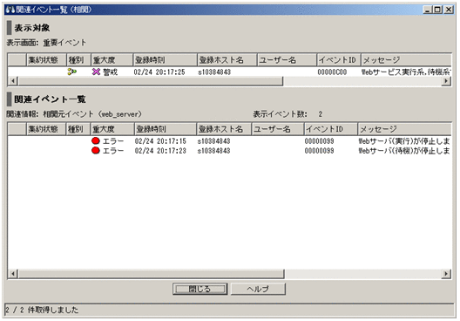
Task: Click 集約状態 header in related events table
Action: tap(46, 129)
